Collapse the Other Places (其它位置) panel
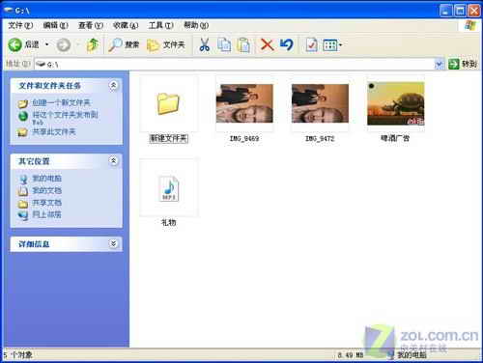The height and width of the screenshot is (363, 483). click(113, 160)
